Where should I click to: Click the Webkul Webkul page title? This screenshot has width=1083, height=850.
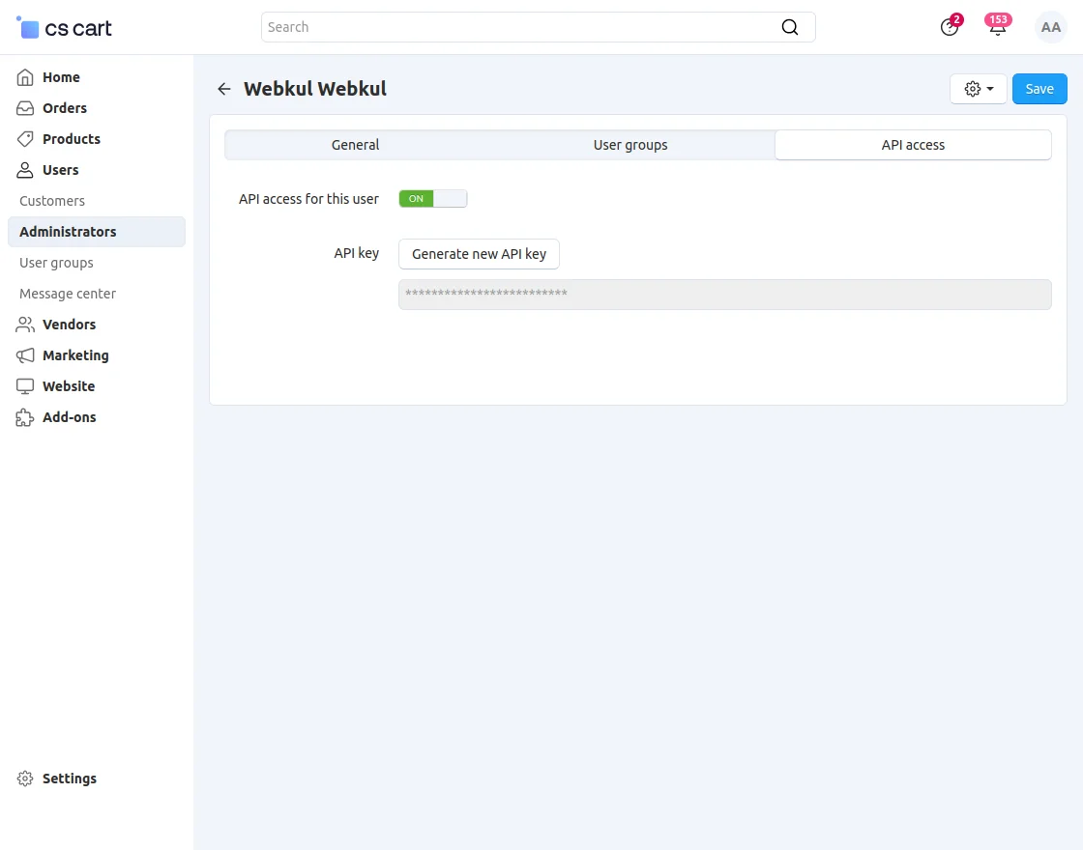pos(315,88)
